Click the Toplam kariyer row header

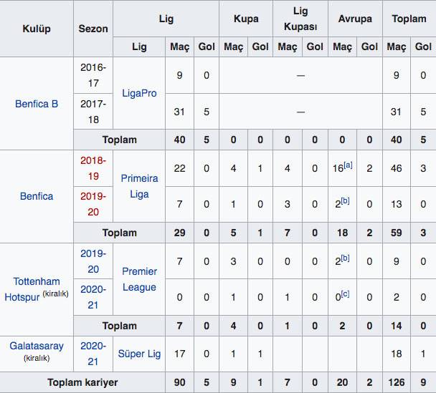(82, 382)
